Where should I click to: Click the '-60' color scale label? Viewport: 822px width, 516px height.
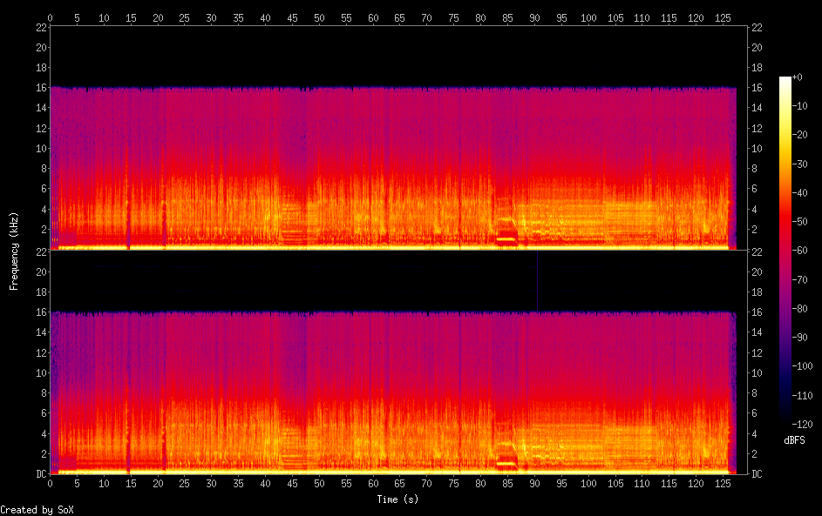click(800, 251)
